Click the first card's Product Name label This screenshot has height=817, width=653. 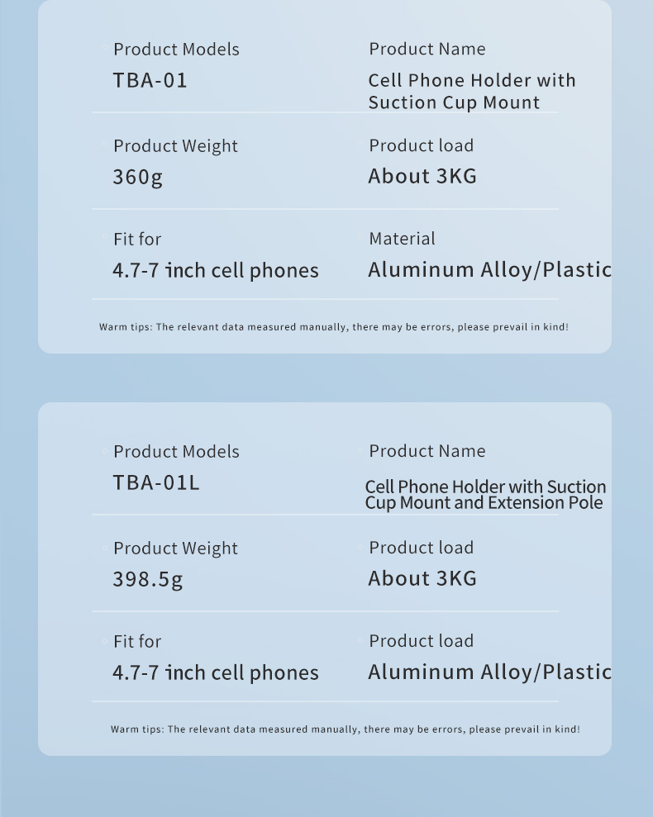point(427,49)
